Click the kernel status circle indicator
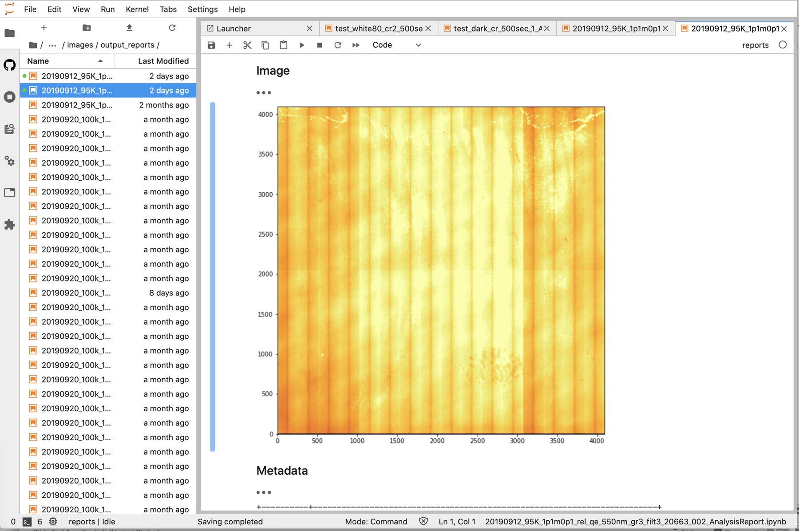Image resolution: width=799 pixels, height=531 pixels. tap(783, 45)
